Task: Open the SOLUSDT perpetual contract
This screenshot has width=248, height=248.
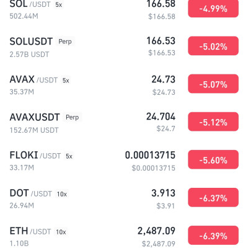Action: pos(124,46)
